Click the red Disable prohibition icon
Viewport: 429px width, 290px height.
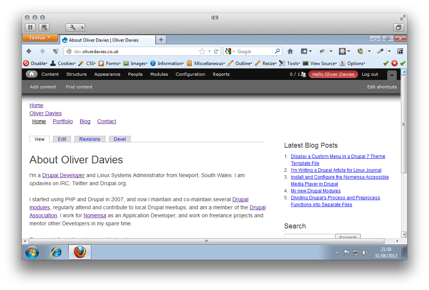click(26, 63)
